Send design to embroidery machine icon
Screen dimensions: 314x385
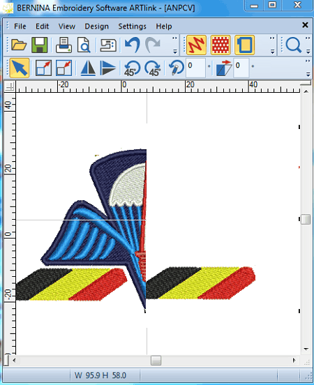(x=108, y=45)
